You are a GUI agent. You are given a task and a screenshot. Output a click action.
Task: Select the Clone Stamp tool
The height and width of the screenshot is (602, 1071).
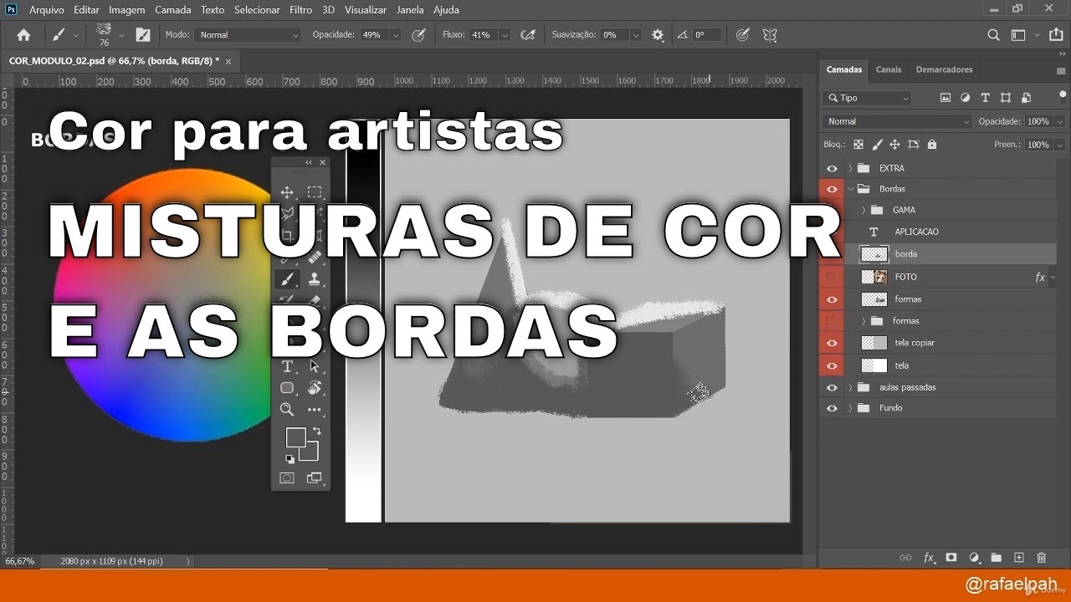click(315, 279)
